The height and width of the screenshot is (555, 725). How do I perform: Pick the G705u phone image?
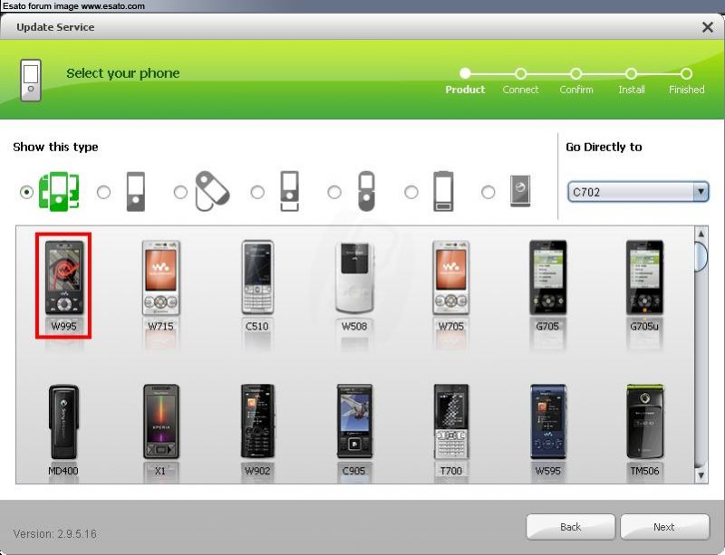pyautogui.click(x=644, y=277)
